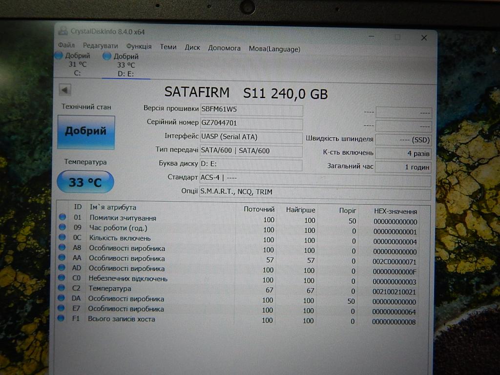Select the Температура attribute row C2
This screenshot has height=375, width=500.
coord(238,290)
